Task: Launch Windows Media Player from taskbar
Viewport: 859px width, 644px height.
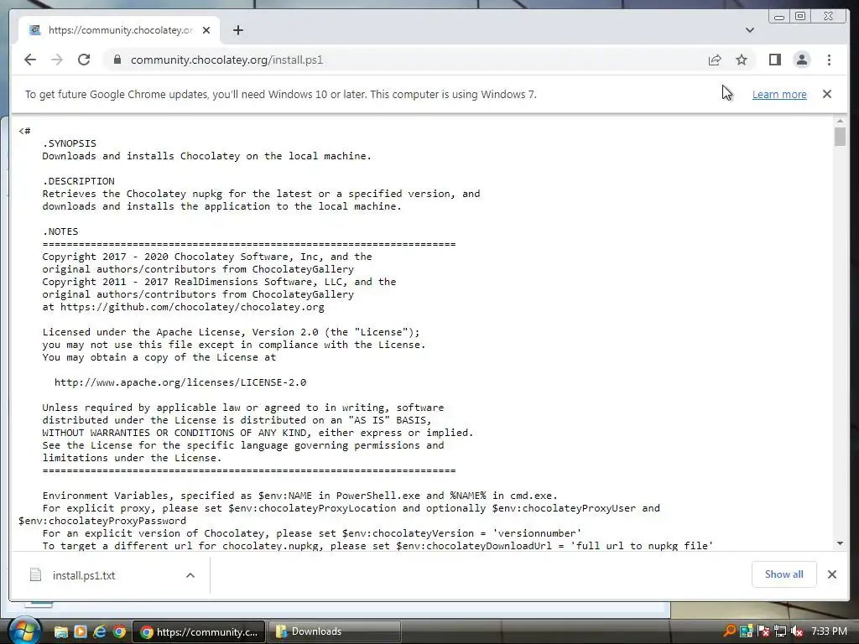Action: tap(80, 632)
